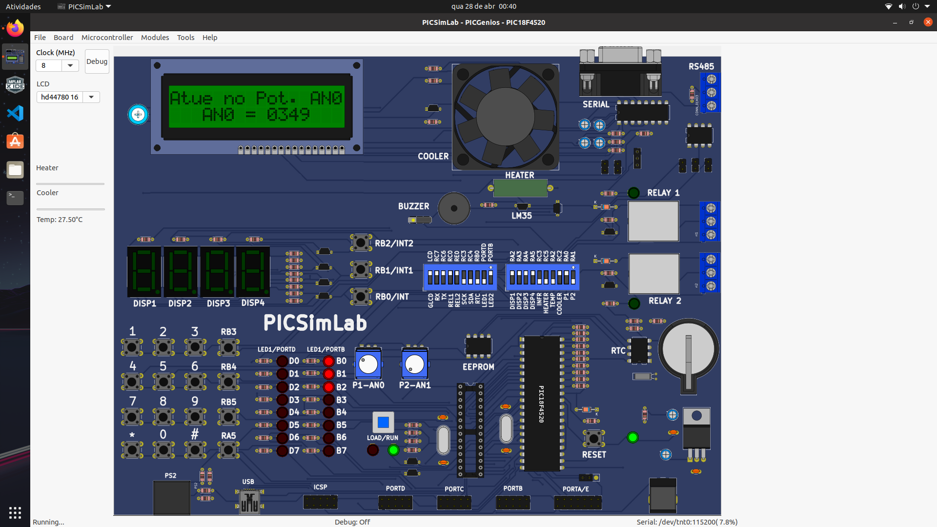Show all applications grid

click(15, 512)
